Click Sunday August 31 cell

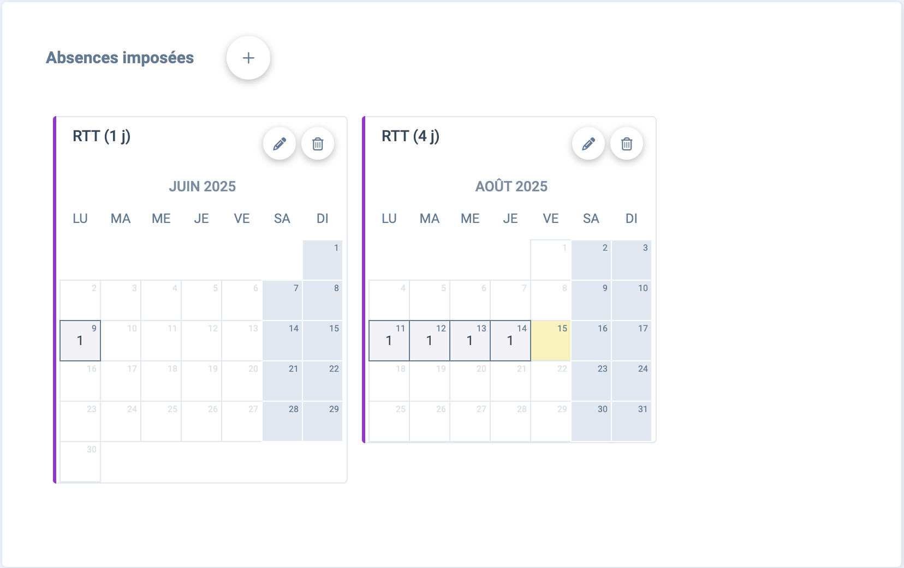(x=632, y=421)
